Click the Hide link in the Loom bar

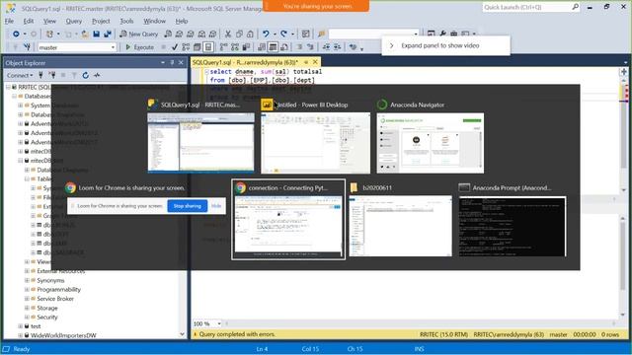216,206
